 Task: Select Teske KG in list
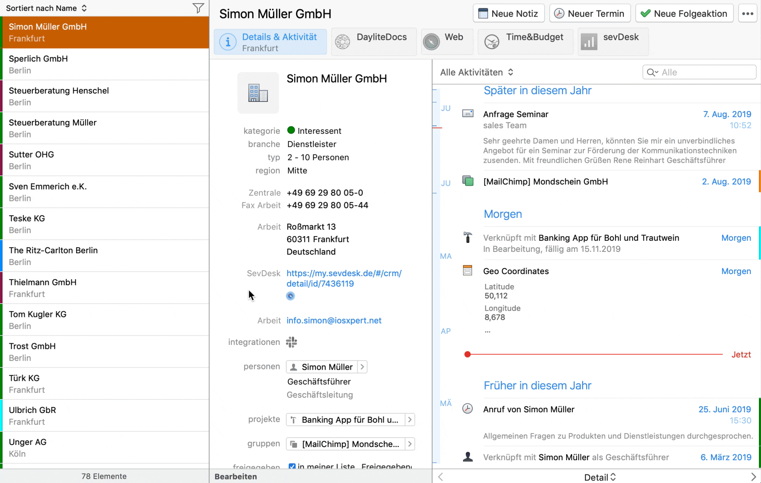[105, 223]
